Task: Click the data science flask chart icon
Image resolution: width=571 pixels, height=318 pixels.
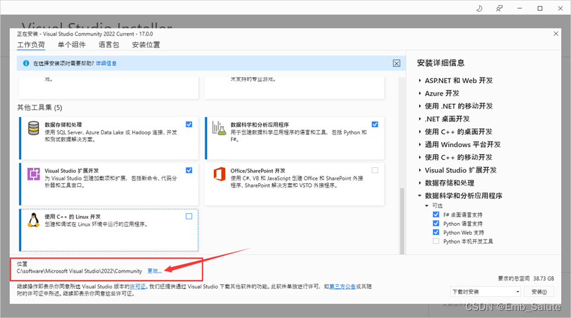Action: [x=219, y=128]
